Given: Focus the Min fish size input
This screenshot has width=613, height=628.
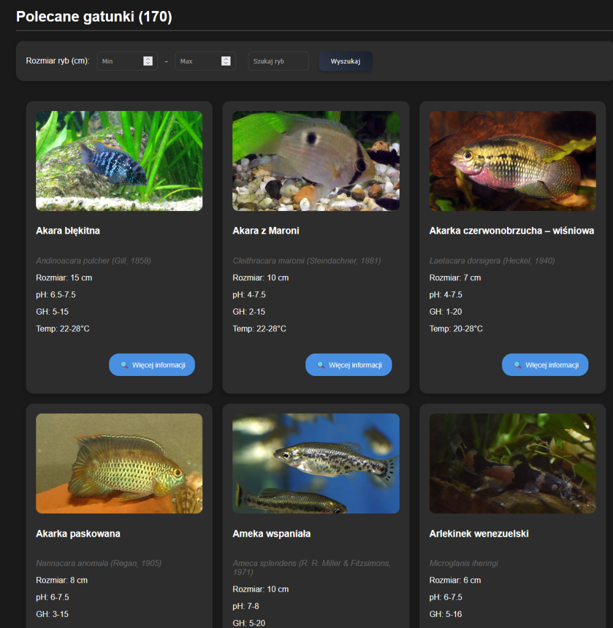Looking at the screenshot, I should point(120,61).
